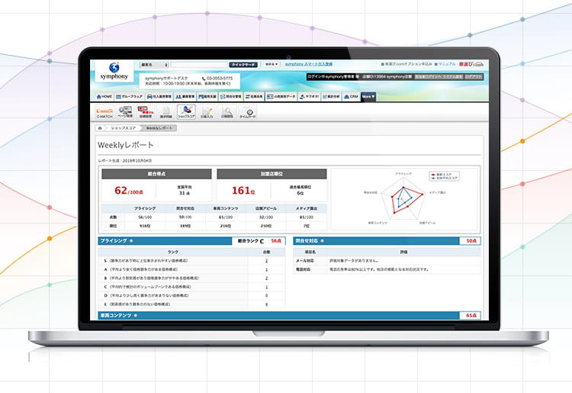Expand the More dropdown in the navigation

(368, 97)
